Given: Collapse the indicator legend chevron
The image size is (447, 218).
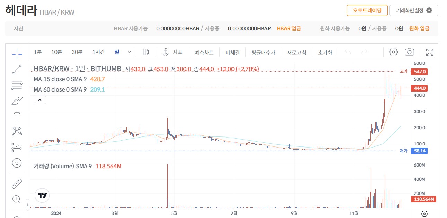Looking at the screenshot, I should (40, 100).
